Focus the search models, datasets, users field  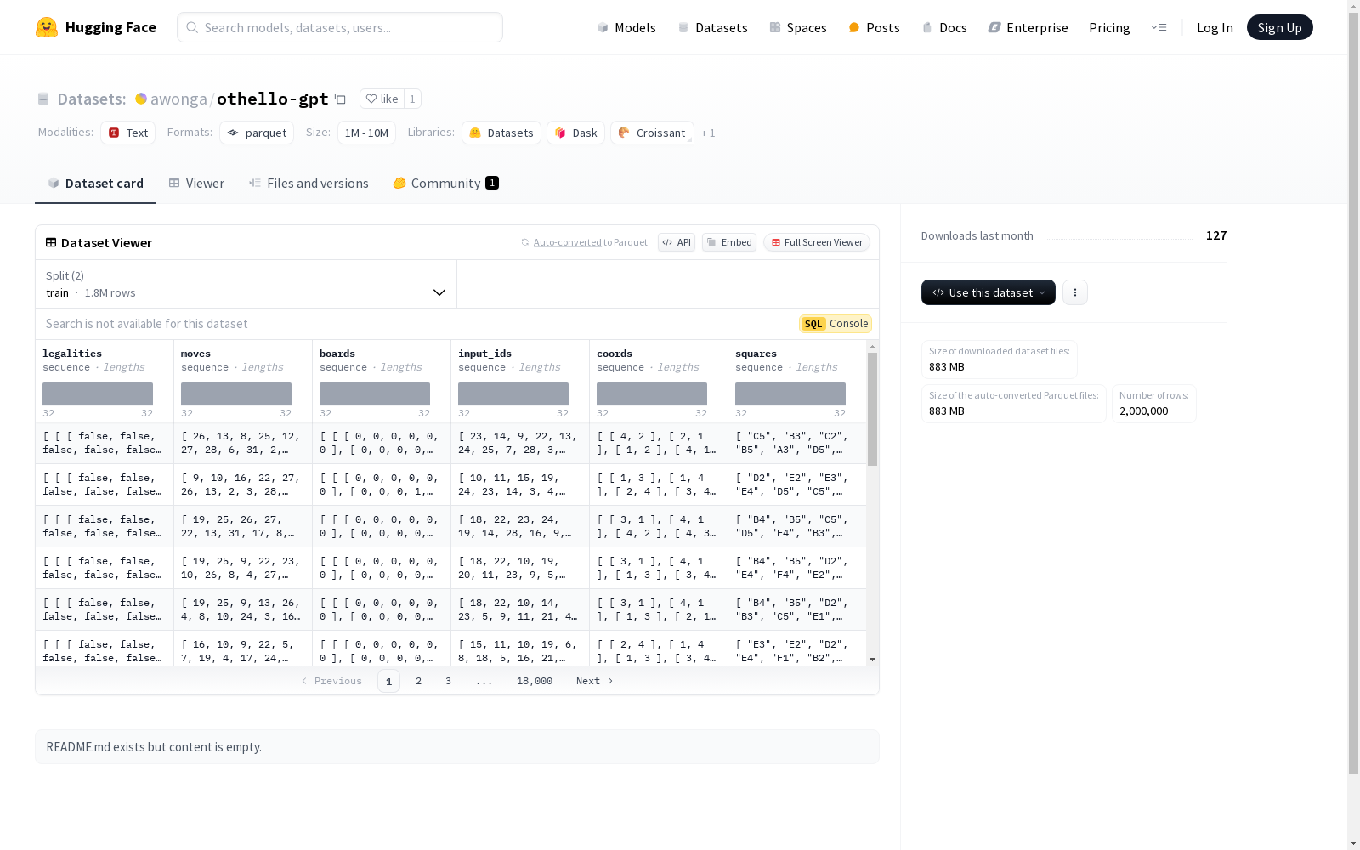click(x=340, y=27)
